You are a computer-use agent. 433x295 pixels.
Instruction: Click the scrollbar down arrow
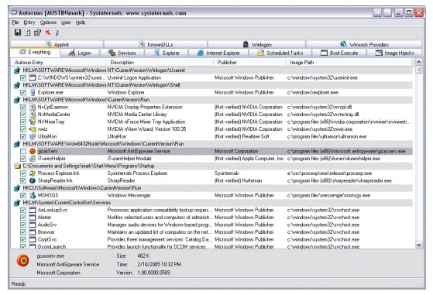[x=418, y=245]
